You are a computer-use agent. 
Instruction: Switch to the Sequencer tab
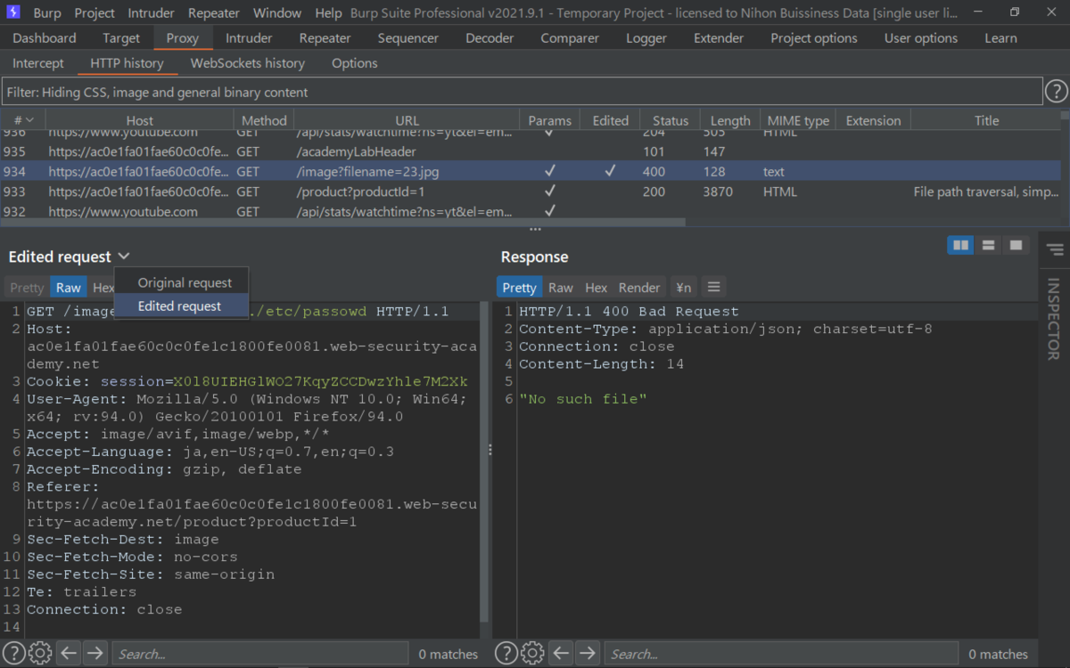tap(407, 38)
